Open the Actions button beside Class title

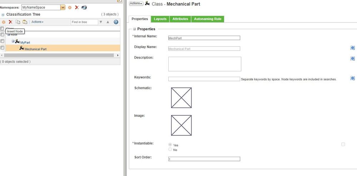[x=136, y=4]
